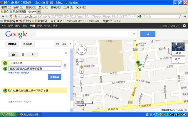Open the 歷史 (History) menu
Viewport: 188px width, 117px height.
(x=43, y=7)
